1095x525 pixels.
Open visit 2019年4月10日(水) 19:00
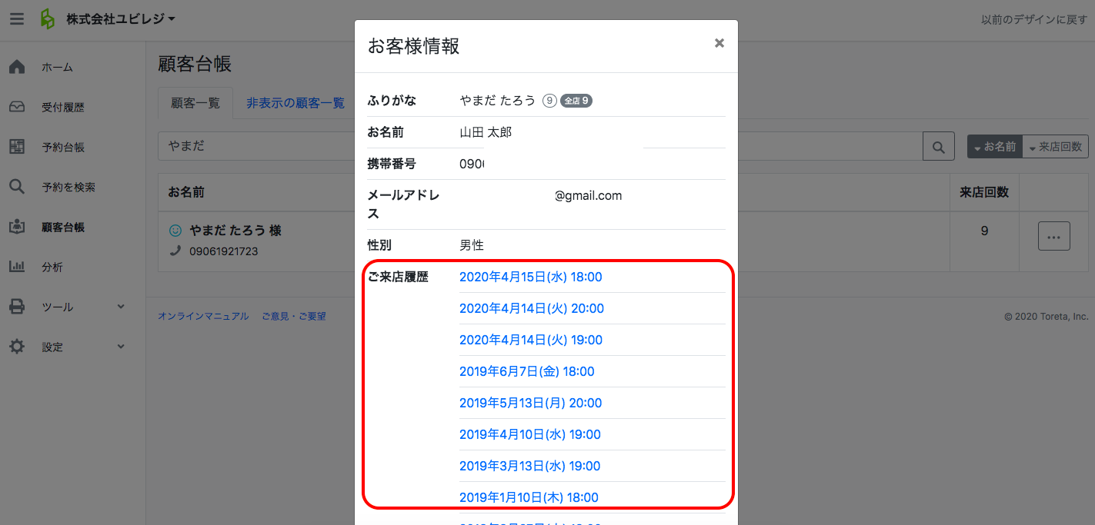tap(530, 434)
